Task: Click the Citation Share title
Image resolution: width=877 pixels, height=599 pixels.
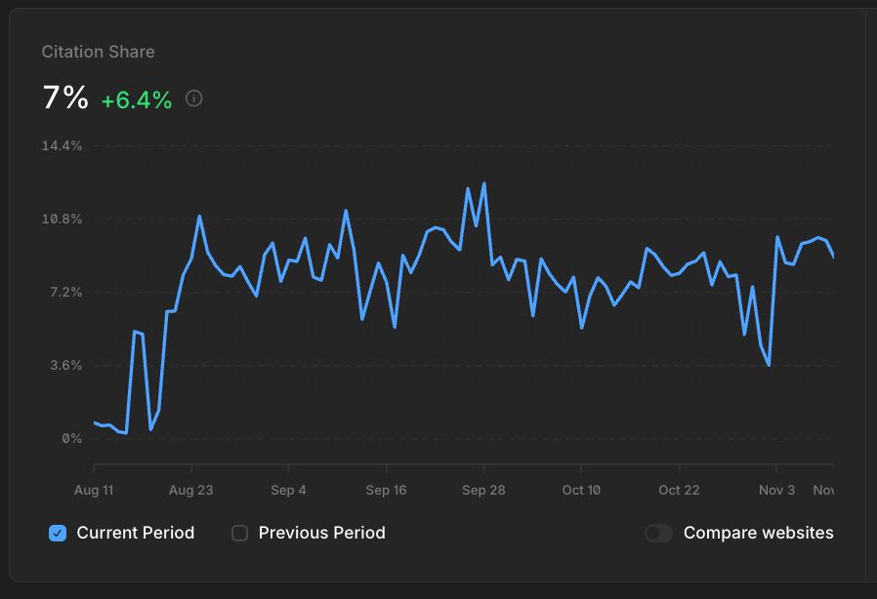Action: [98, 52]
